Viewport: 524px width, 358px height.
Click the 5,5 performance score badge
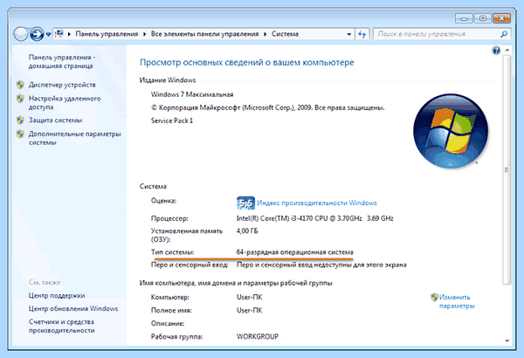[245, 203]
